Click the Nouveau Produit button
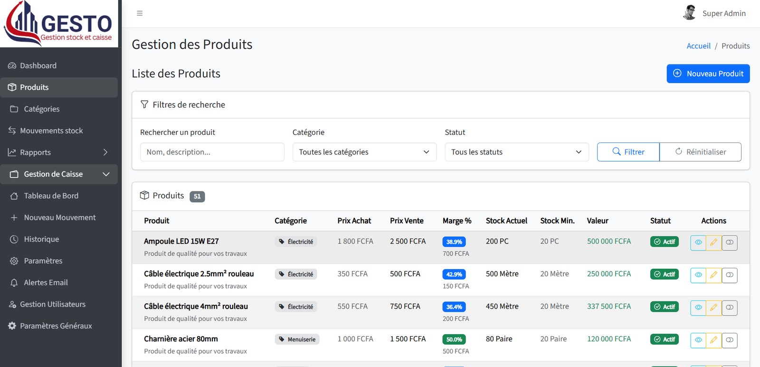This screenshot has width=760, height=367. [708, 74]
